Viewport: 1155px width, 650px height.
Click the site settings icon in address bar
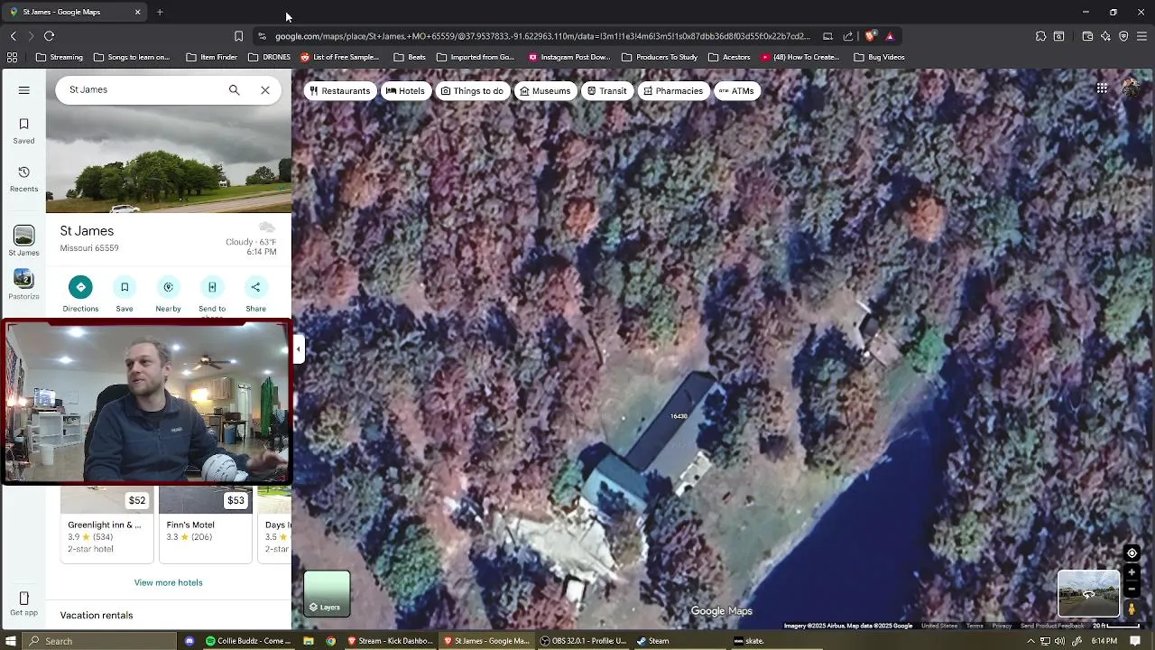(x=262, y=36)
